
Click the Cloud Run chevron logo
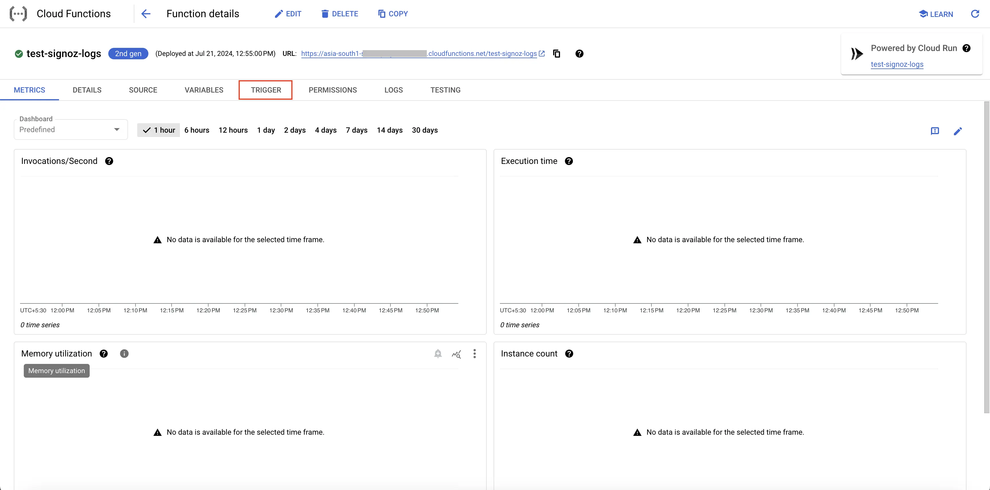[x=857, y=54]
